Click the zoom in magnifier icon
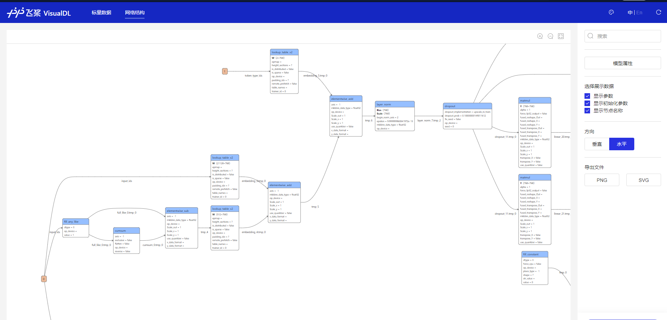The height and width of the screenshot is (320, 667). 540,36
